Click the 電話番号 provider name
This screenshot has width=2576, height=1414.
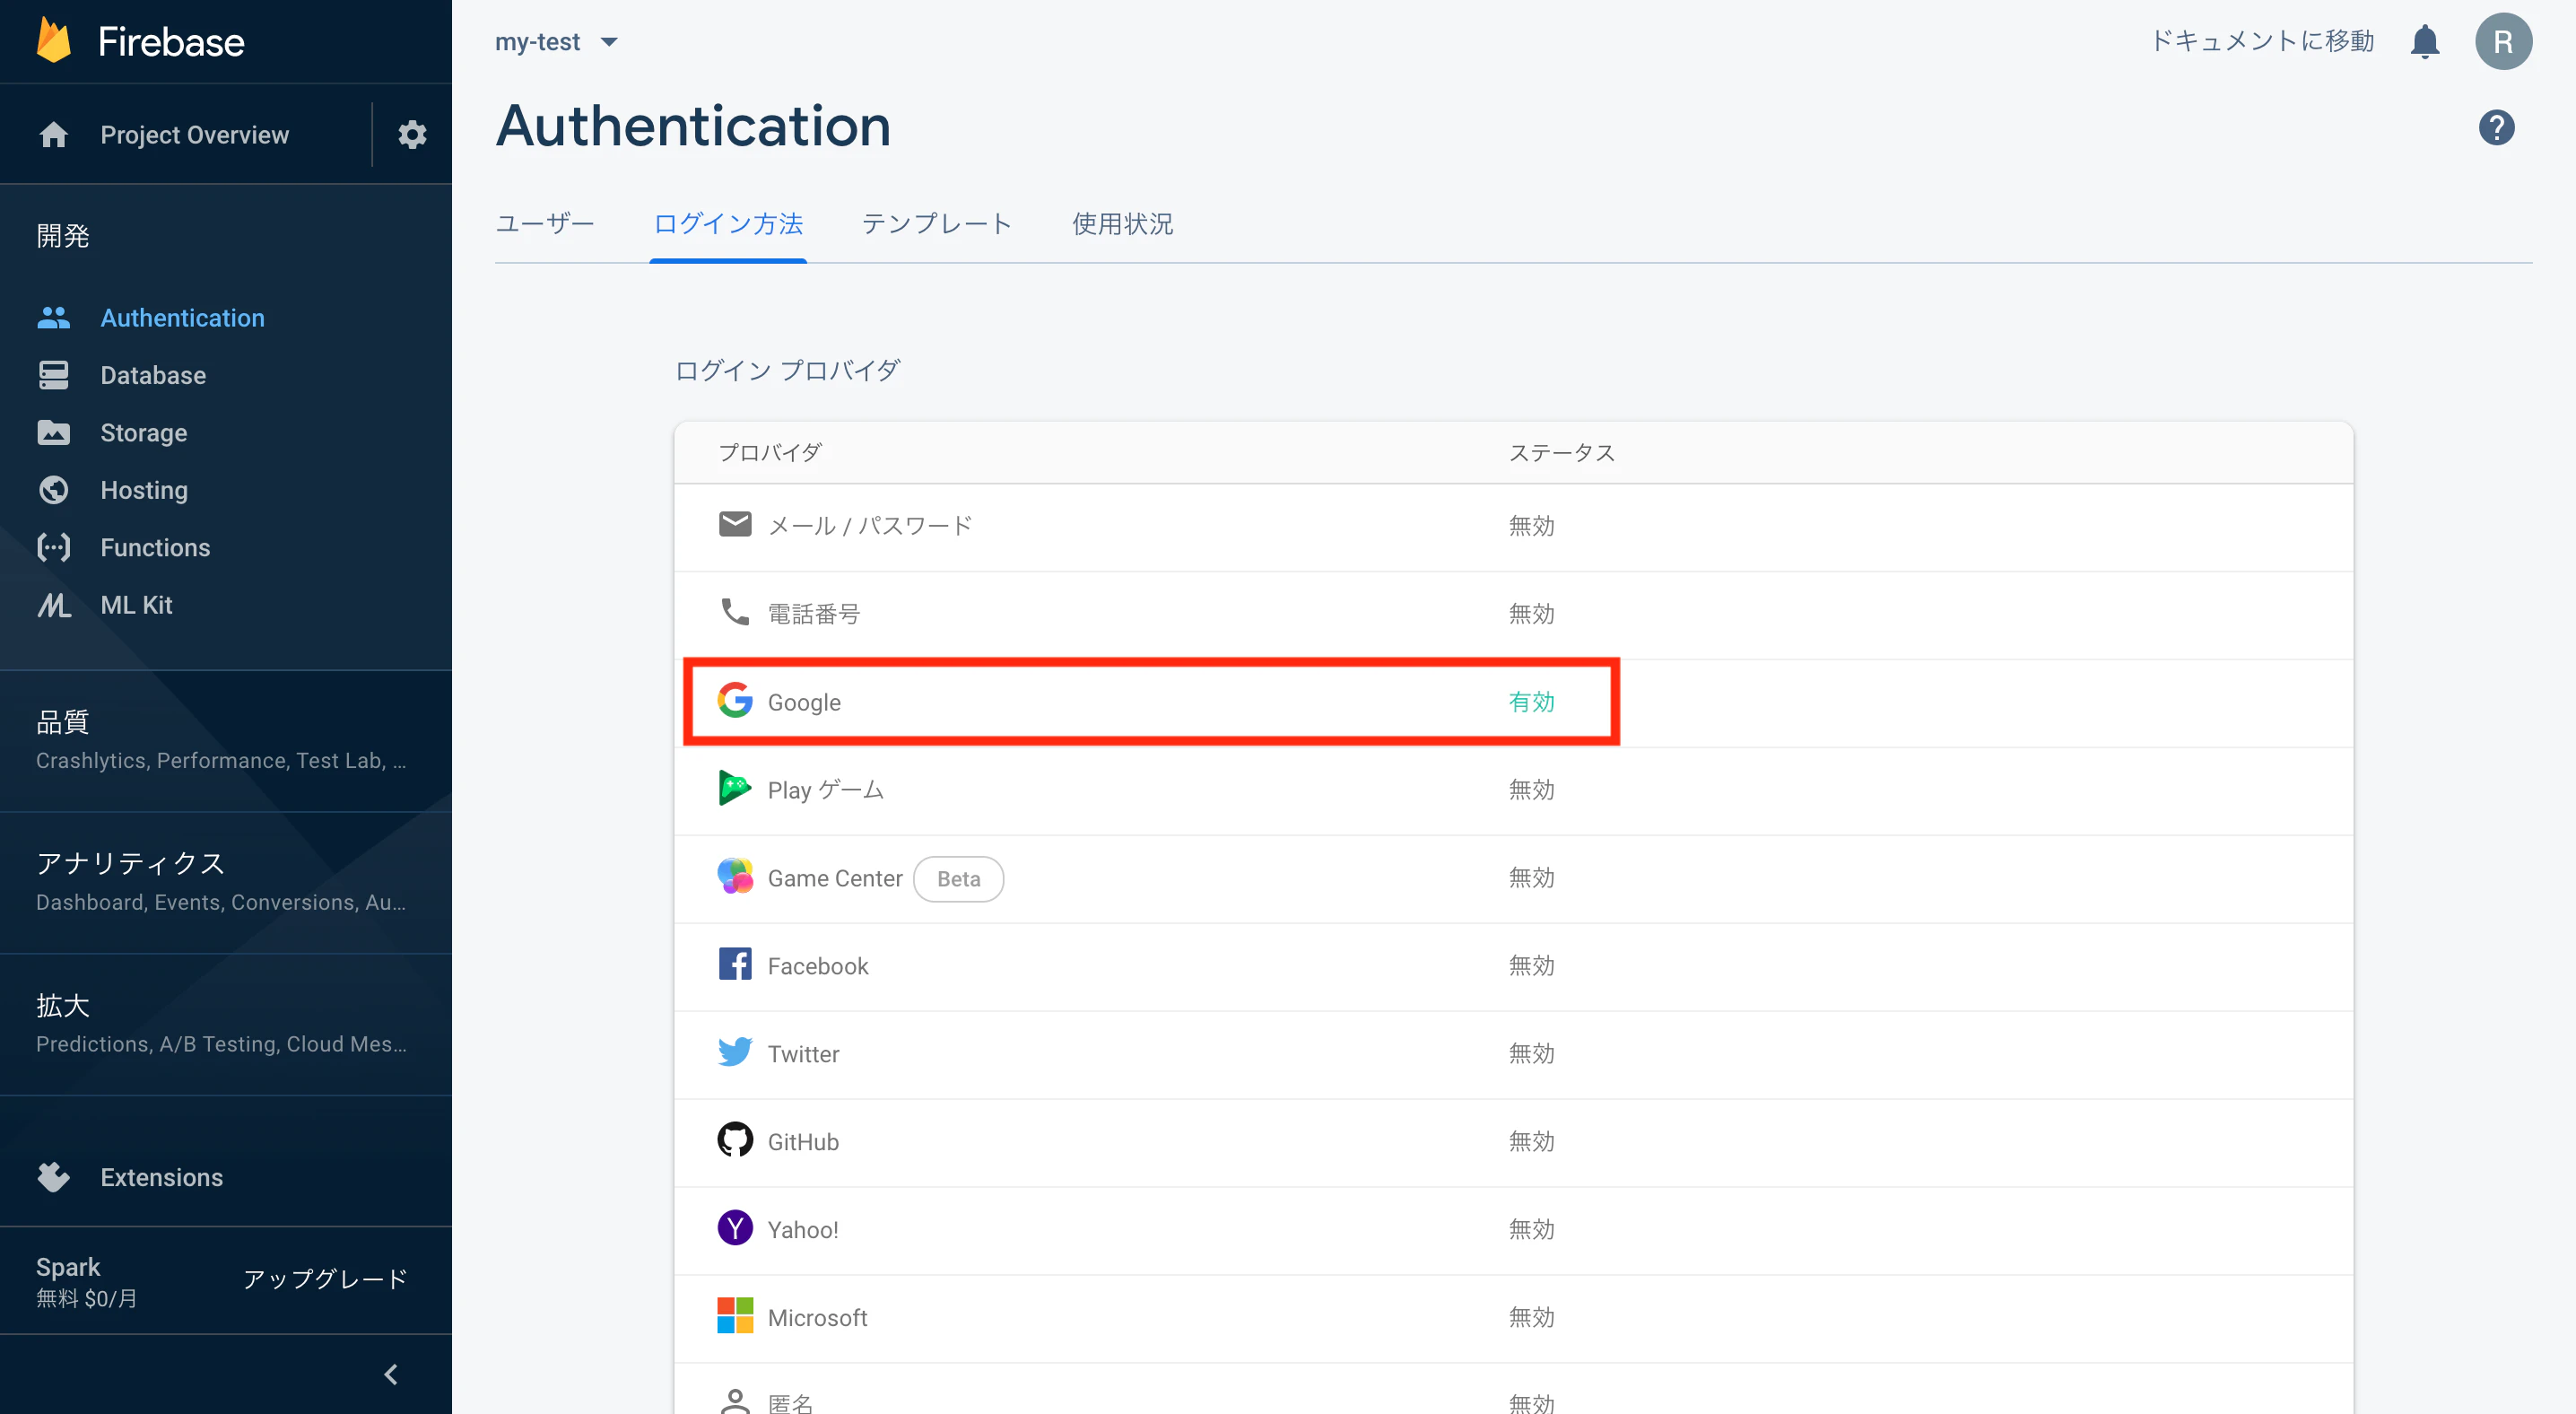[813, 613]
